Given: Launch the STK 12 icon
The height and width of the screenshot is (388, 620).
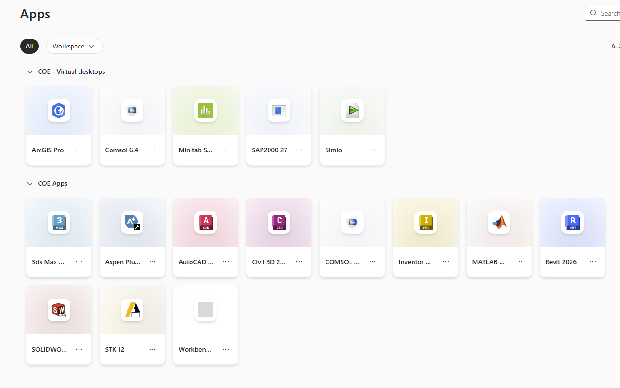Looking at the screenshot, I should [x=132, y=310].
